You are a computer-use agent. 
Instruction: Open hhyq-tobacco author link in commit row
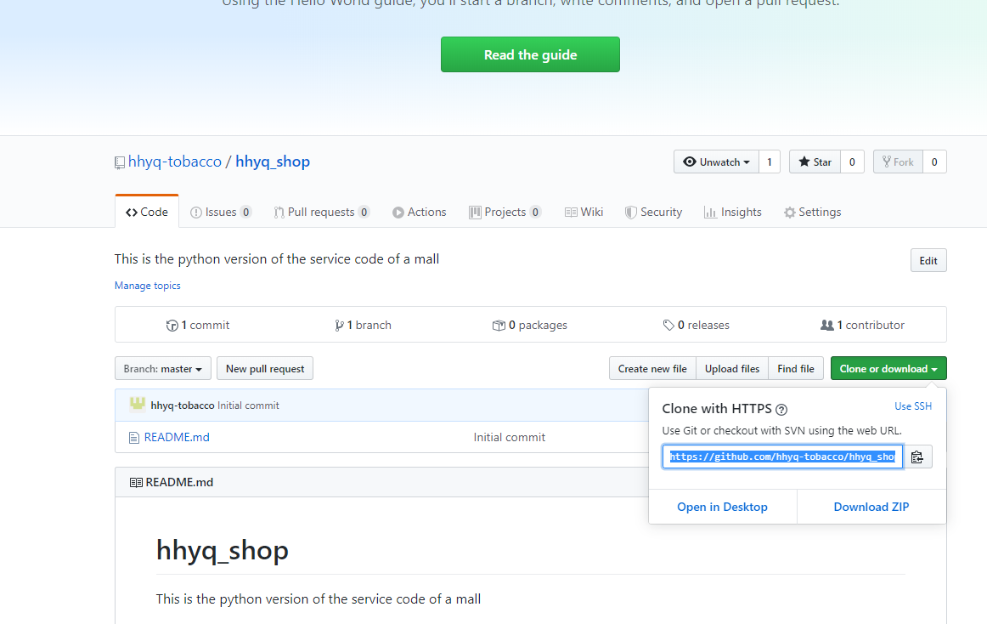click(x=183, y=406)
